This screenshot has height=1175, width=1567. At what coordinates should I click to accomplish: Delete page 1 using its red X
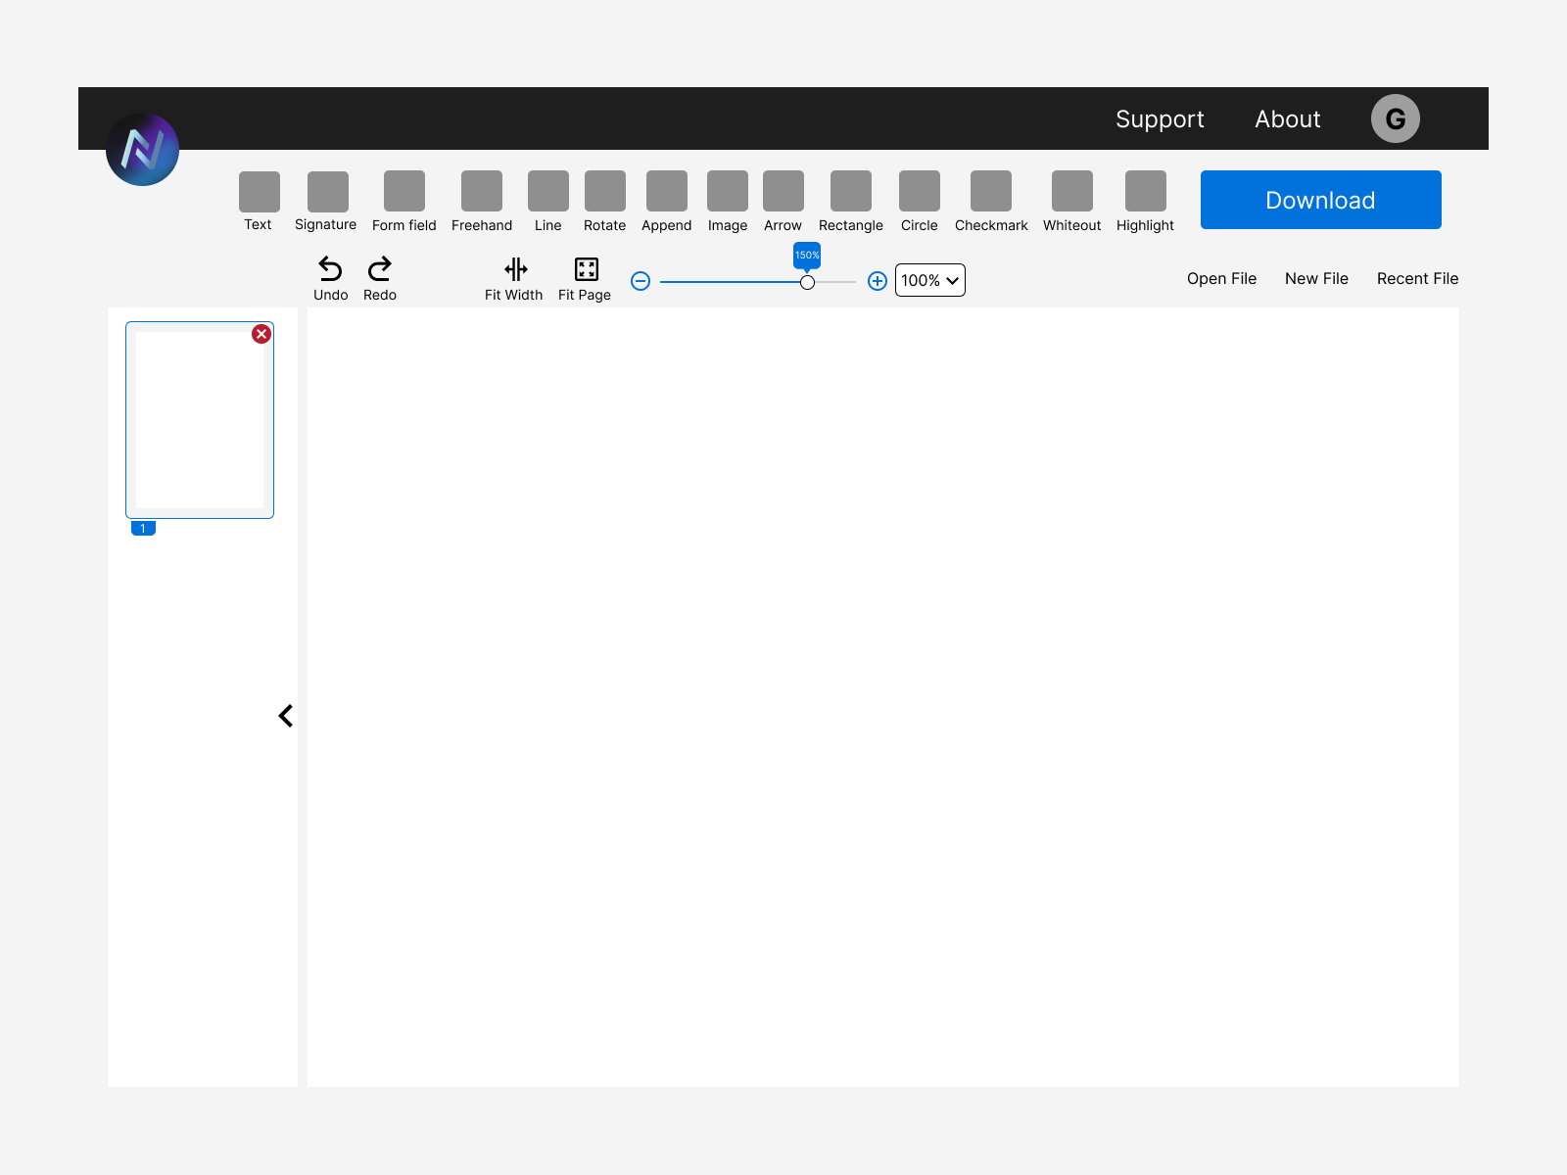261,334
